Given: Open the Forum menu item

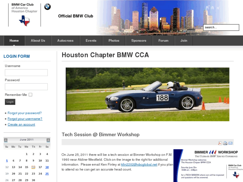Looking at the screenshot, I should click(163, 41).
